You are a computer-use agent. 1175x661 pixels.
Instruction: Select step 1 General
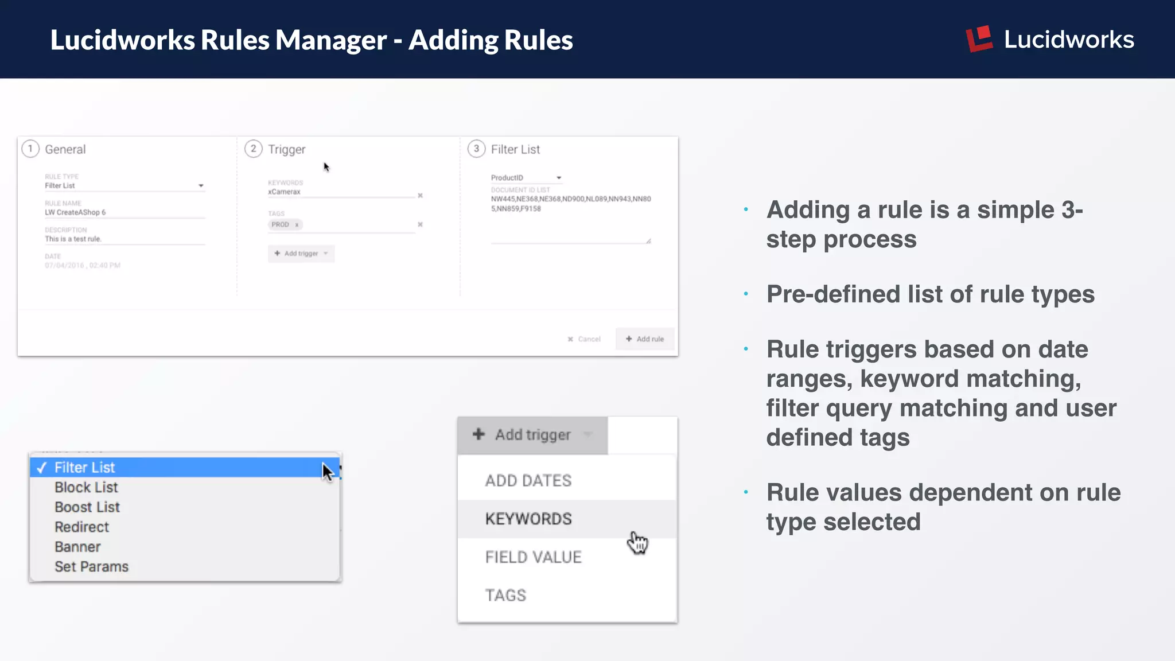point(54,149)
